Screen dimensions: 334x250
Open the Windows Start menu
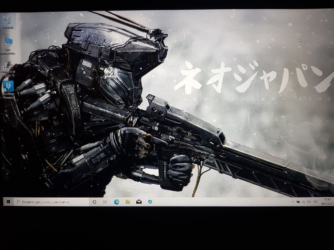[x=8, y=202]
